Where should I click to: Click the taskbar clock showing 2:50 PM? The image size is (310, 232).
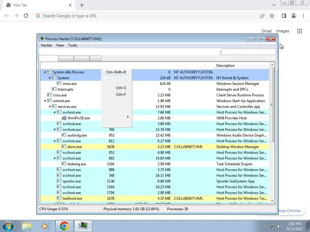click(x=295, y=226)
